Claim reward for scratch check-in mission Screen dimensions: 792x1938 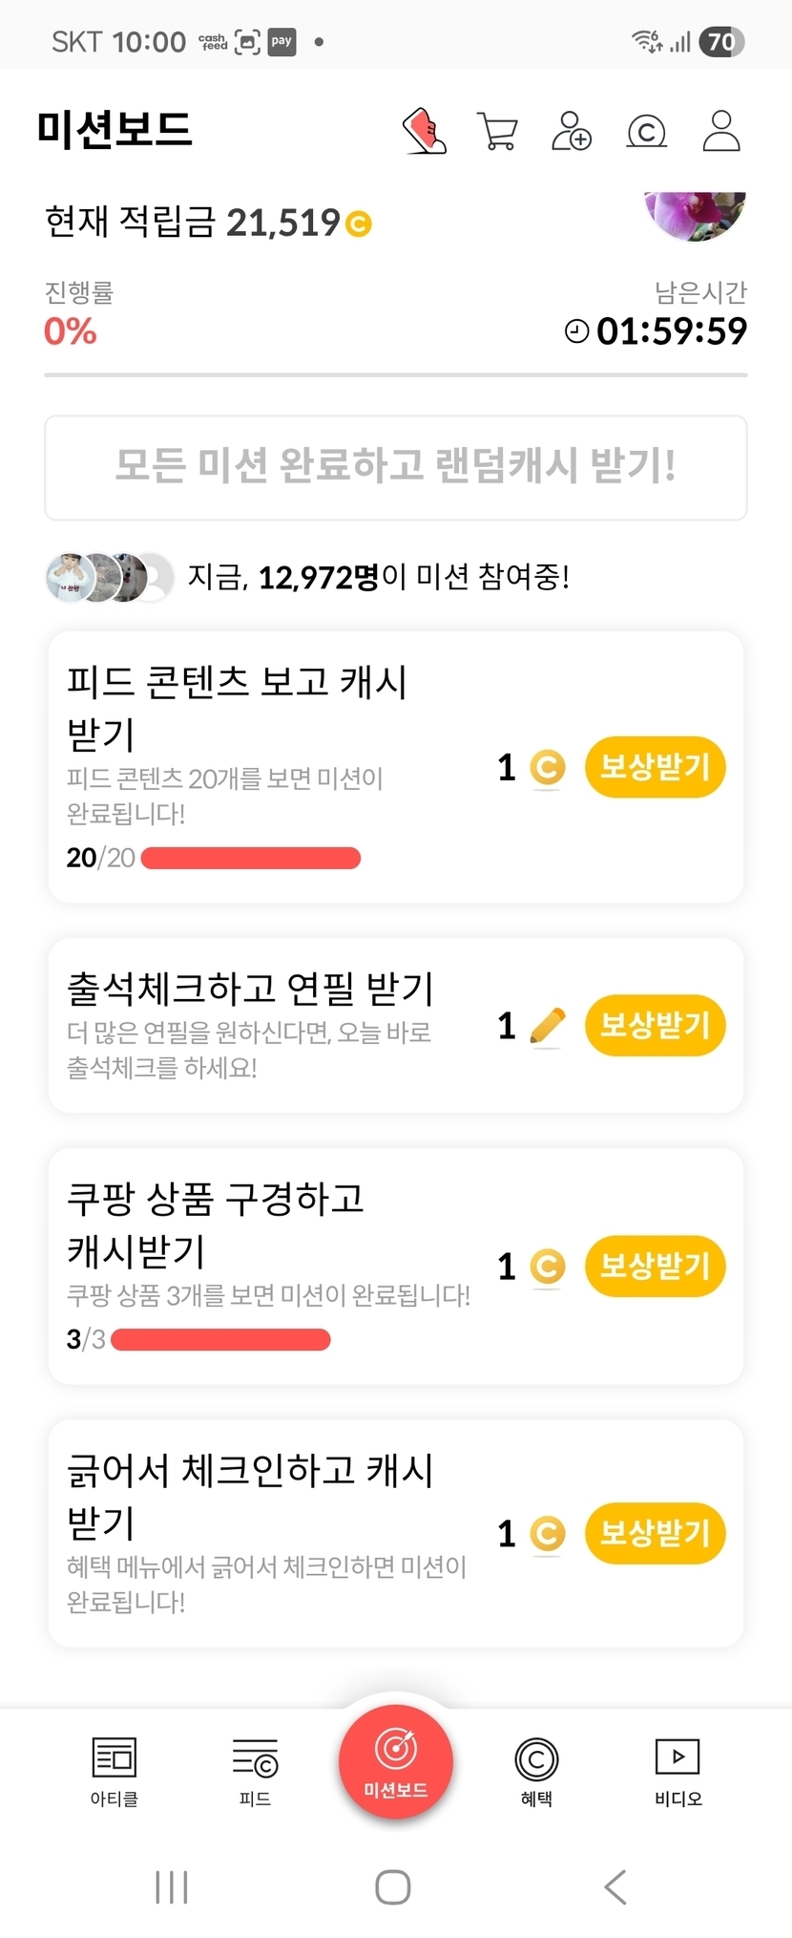[x=655, y=1534]
